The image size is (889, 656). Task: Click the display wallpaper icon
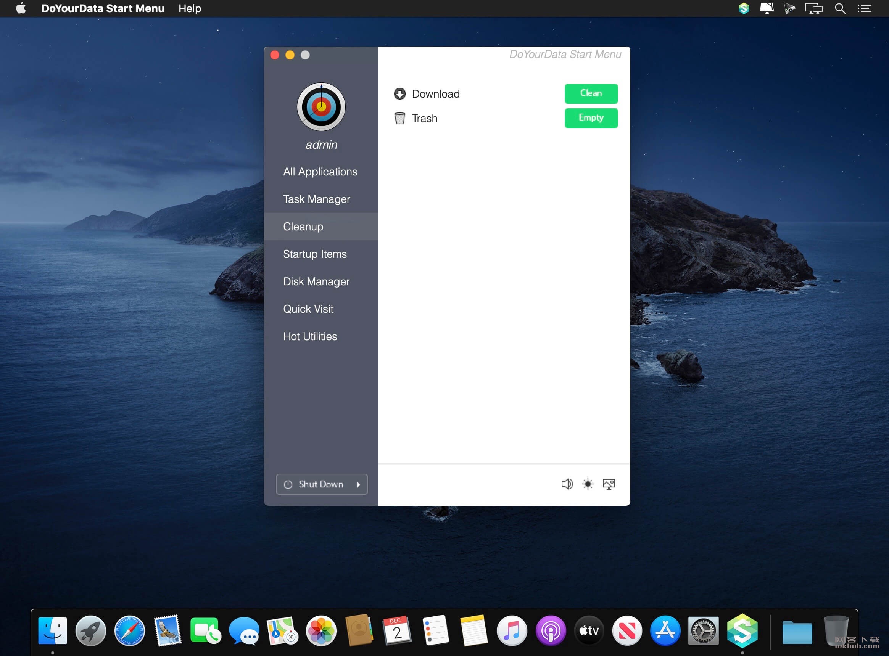[609, 484]
